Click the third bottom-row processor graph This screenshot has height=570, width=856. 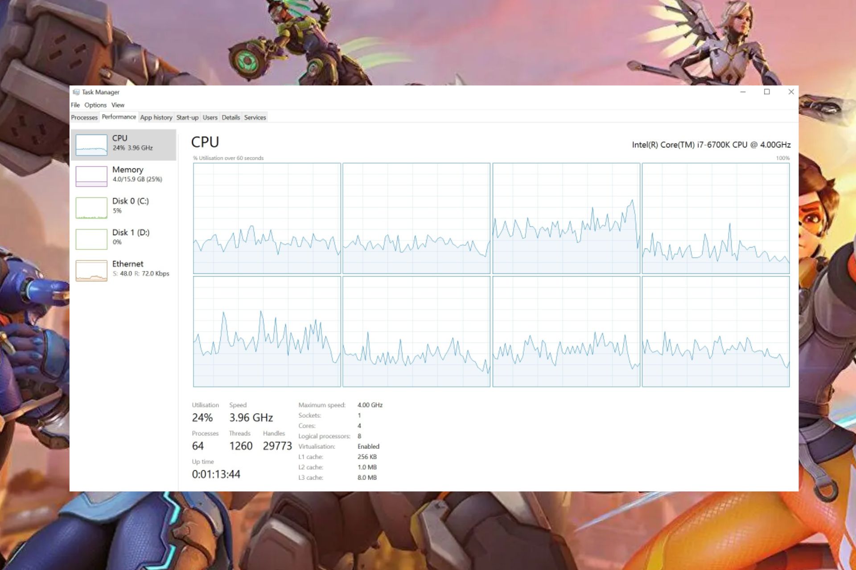tap(566, 332)
